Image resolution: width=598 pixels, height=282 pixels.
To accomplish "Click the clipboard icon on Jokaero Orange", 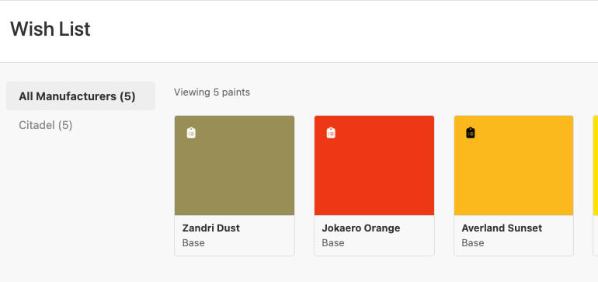I will [x=331, y=133].
